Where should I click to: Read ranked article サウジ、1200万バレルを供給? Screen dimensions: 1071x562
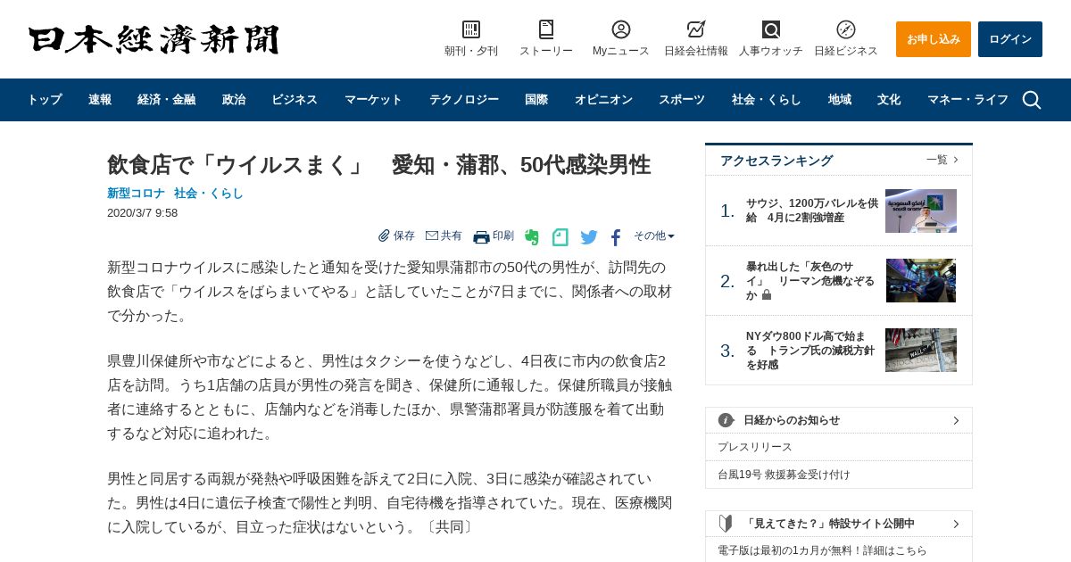(812, 211)
